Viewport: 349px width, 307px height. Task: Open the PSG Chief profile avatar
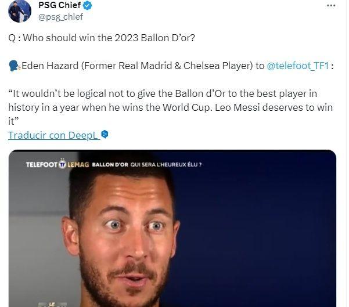pyautogui.click(x=20, y=11)
